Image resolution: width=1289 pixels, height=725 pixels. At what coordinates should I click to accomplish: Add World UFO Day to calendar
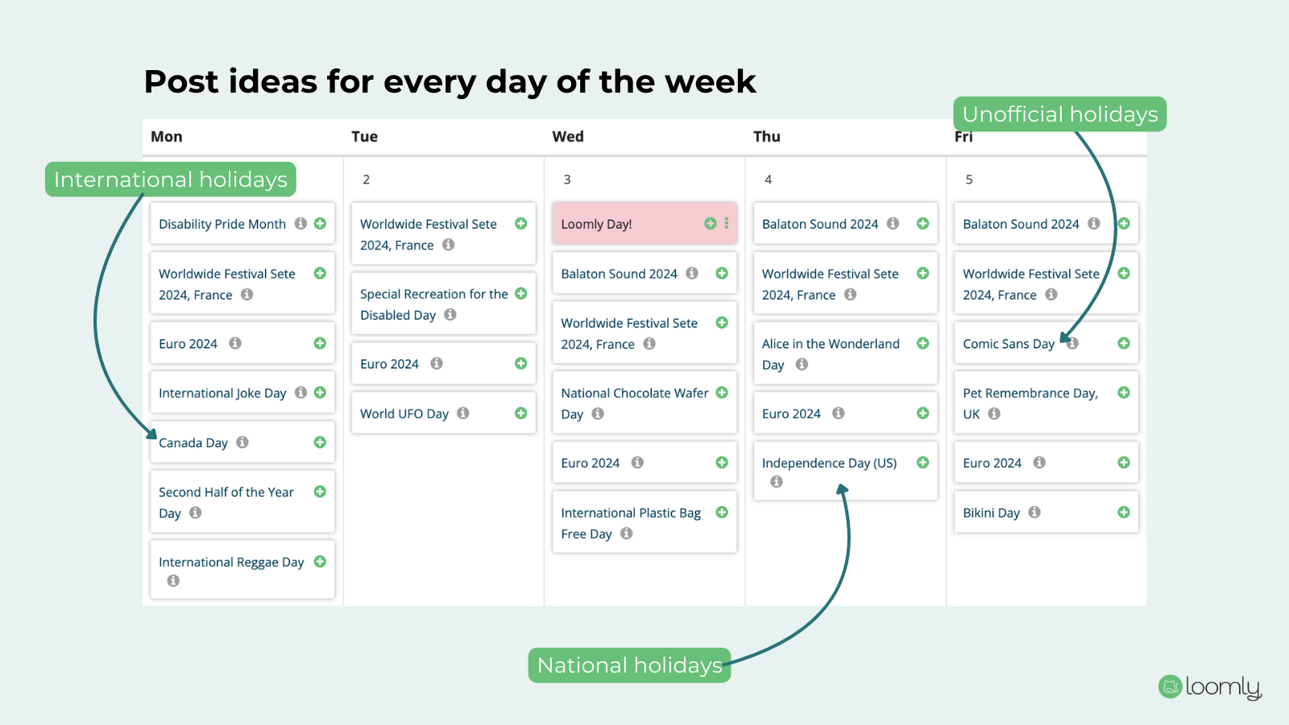[x=520, y=413]
